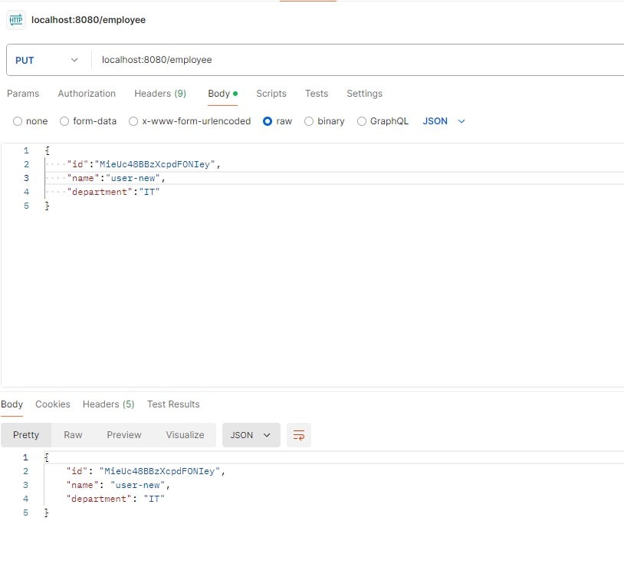Open the JSON body format dropdown
624x577 pixels.
[444, 121]
